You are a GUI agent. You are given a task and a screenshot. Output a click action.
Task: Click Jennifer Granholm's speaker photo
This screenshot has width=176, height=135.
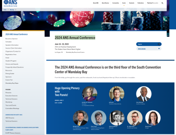pyautogui.click(x=89, y=94)
